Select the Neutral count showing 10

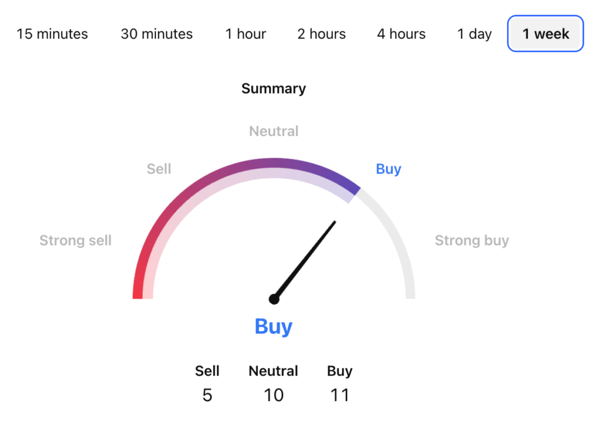(274, 395)
